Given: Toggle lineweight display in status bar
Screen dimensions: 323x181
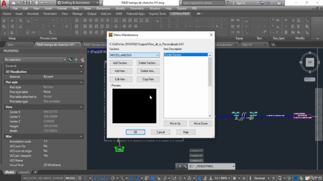Looking at the screenshot, I should point(147,178).
